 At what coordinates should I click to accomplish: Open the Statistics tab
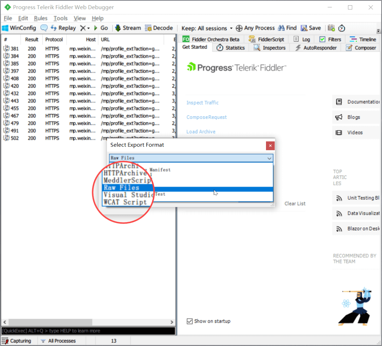coord(231,48)
